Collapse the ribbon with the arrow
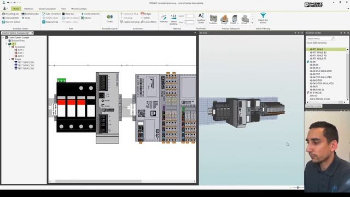The width and height of the screenshot is (350, 197). tap(348, 9)
